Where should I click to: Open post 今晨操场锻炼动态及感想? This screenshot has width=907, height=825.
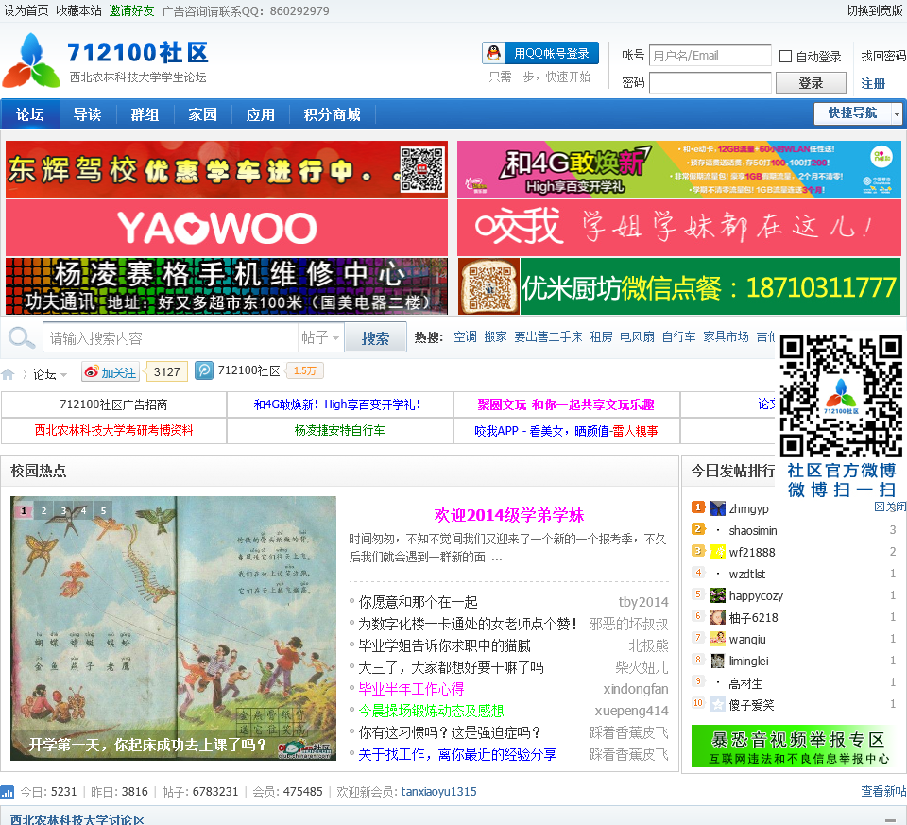[431, 711]
